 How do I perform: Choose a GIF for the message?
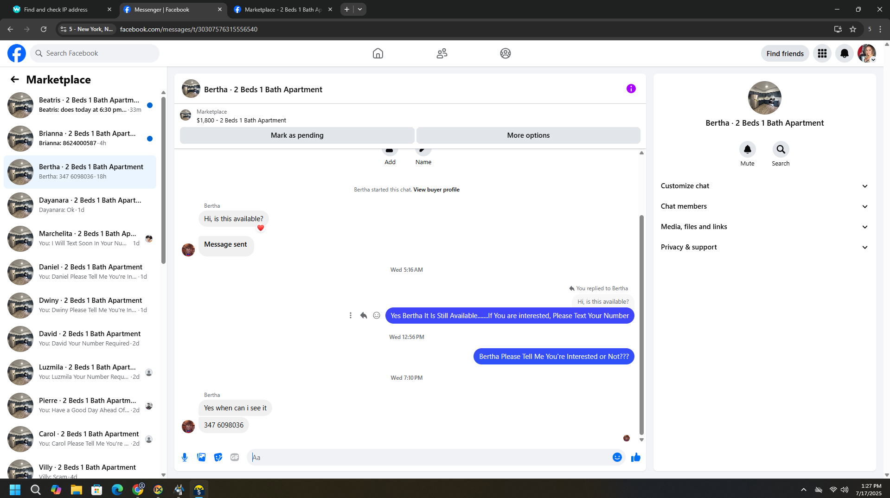(x=235, y=457)
